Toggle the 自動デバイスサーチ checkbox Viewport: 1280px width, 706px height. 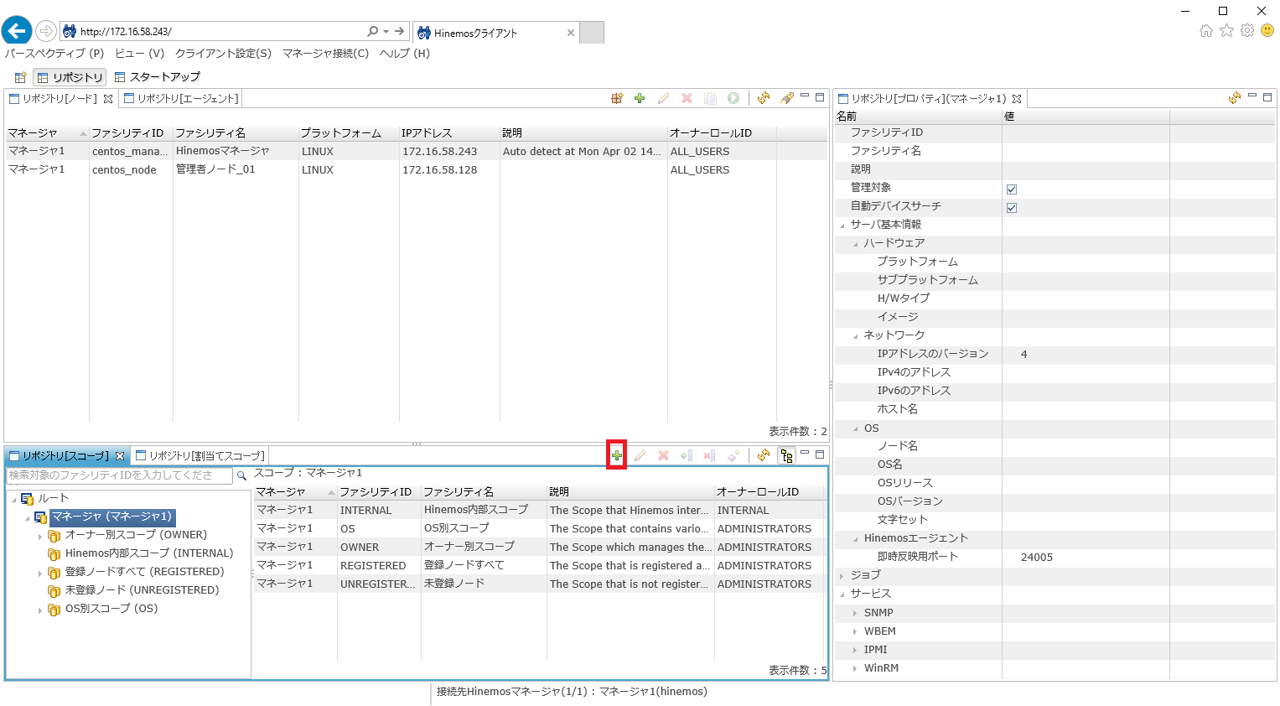1012,208
